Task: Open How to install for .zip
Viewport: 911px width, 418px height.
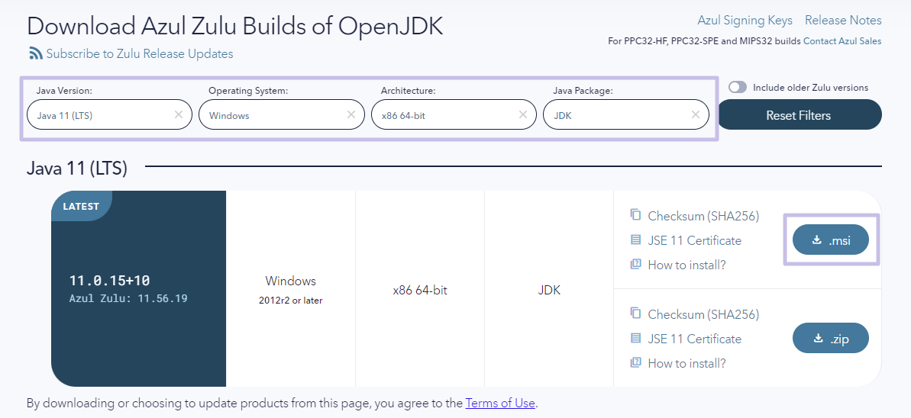Action: (686, 363)
